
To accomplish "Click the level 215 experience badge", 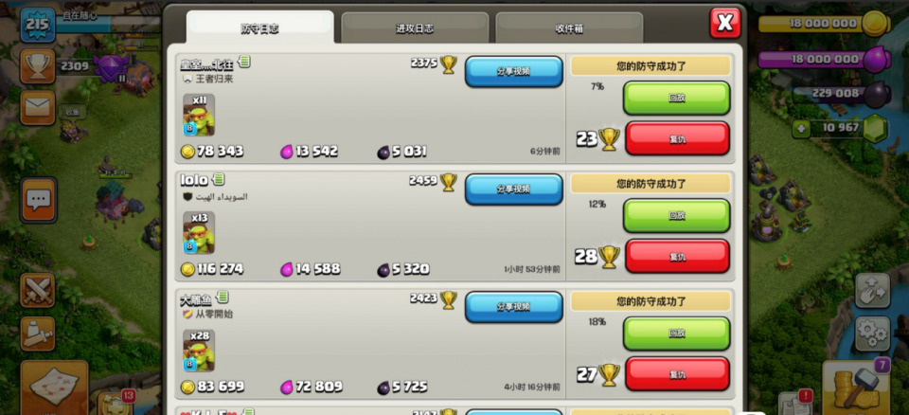I will [38, 25].
